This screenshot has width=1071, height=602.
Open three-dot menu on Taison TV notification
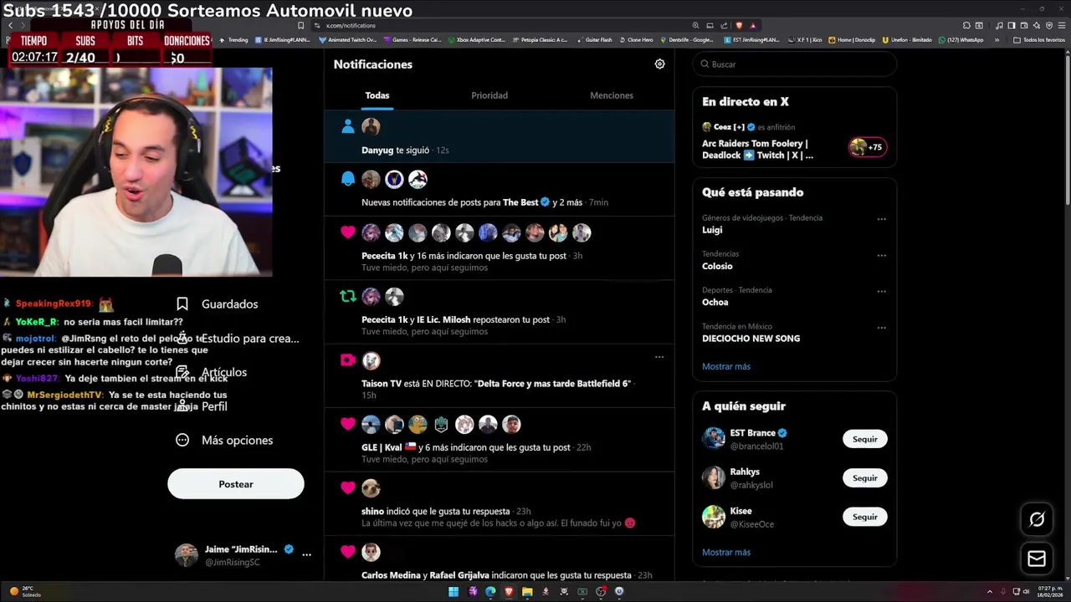click(x=659, y=357)
